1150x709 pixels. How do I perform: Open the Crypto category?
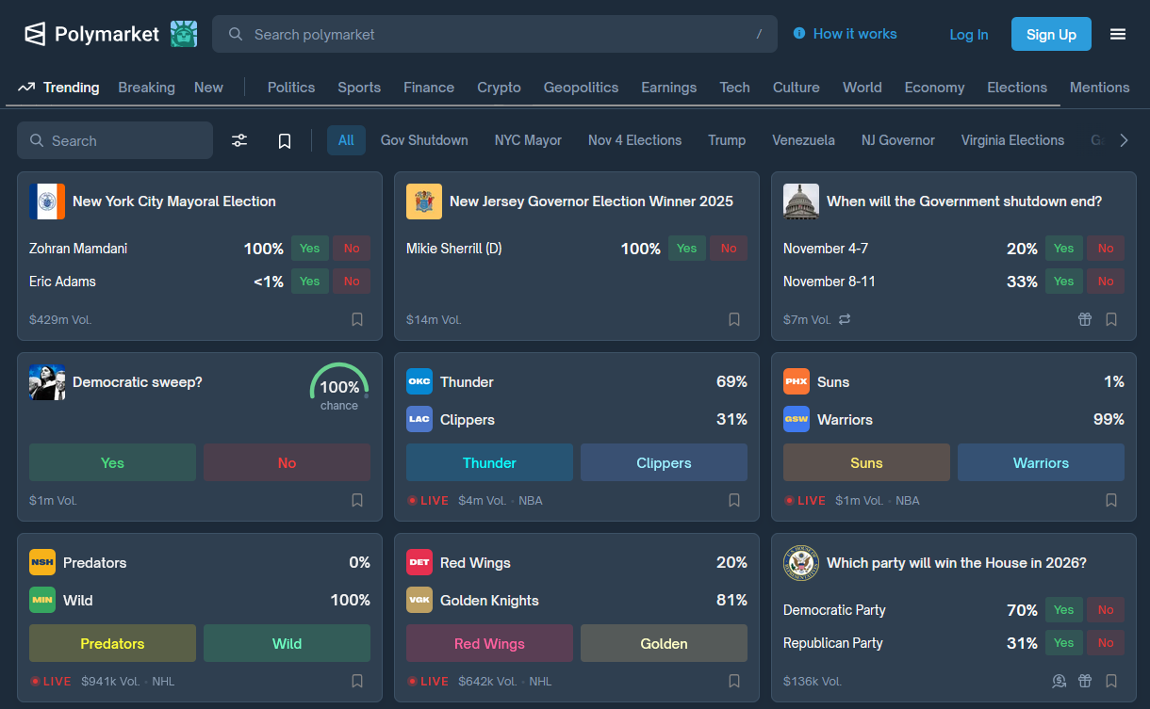pos(499,88)
